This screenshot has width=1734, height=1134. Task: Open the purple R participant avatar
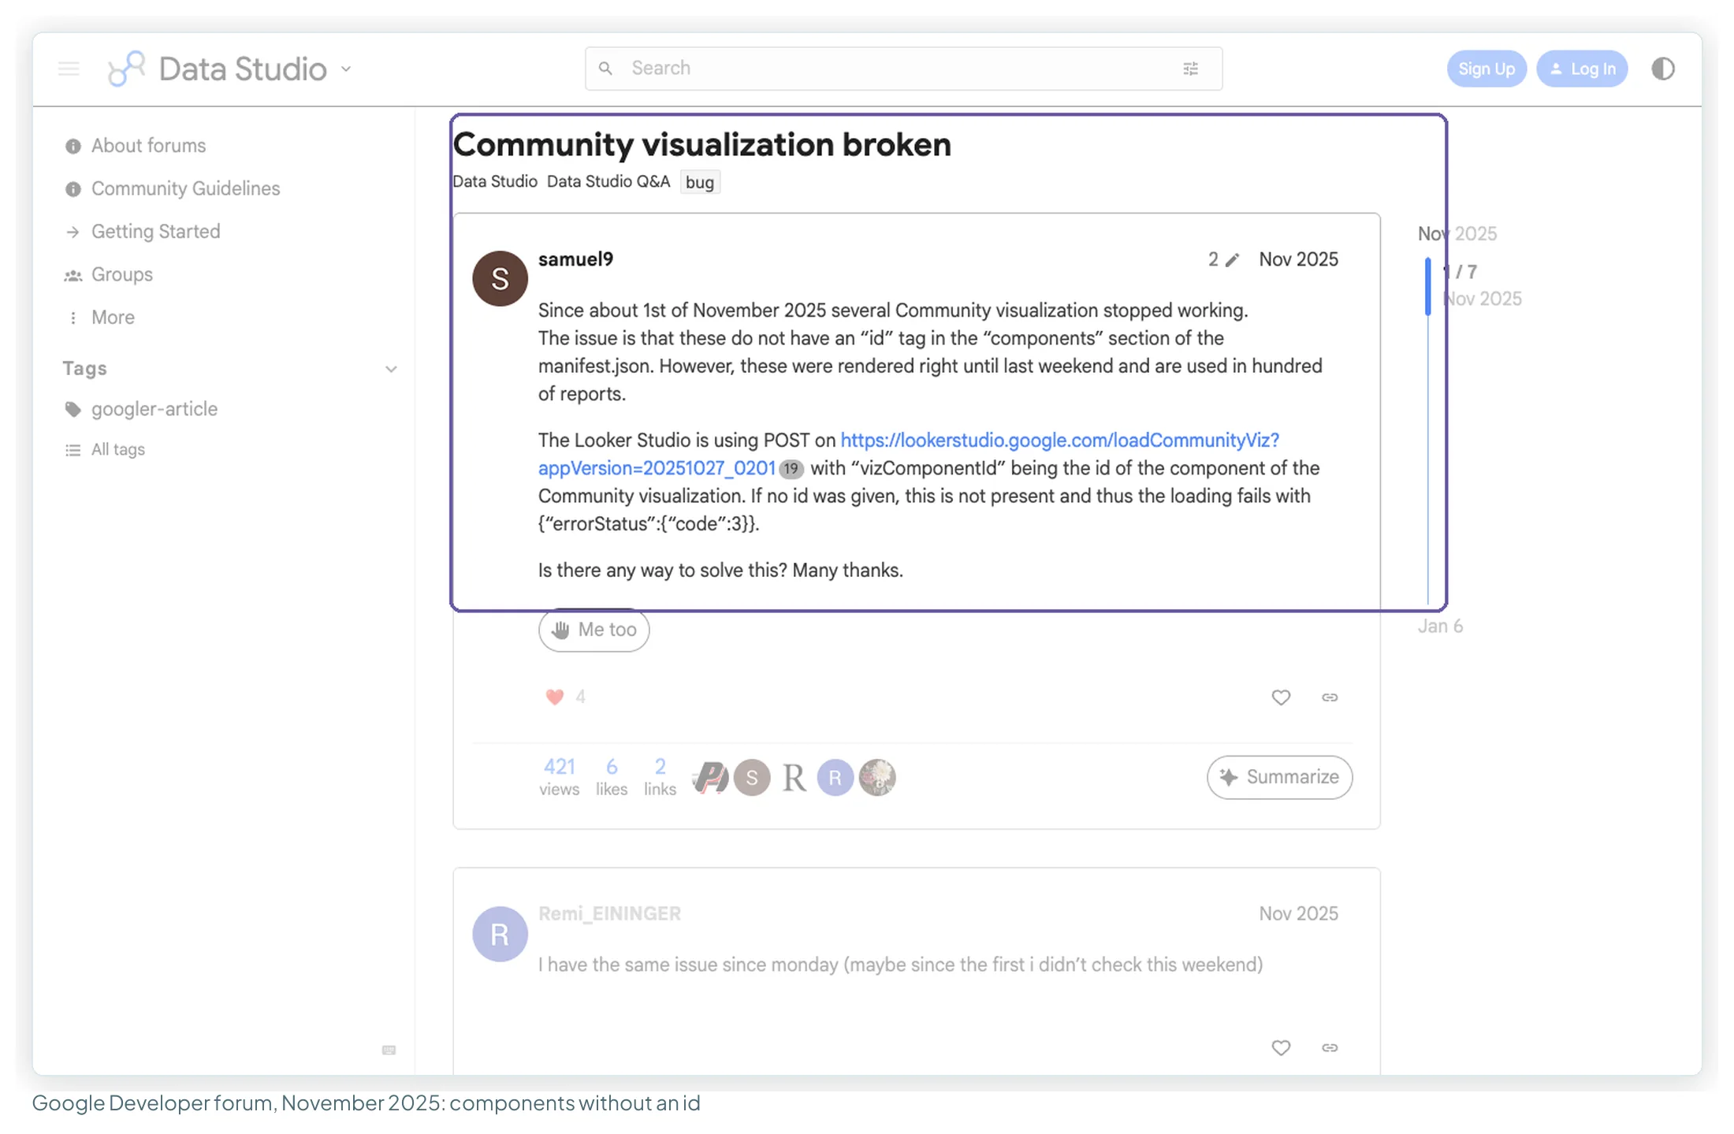coord(835,778)
